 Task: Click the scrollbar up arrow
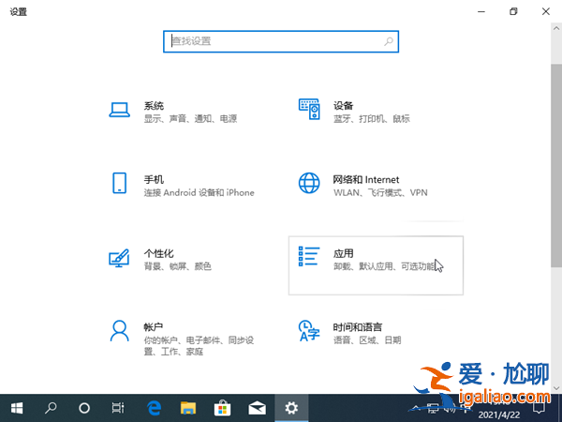click(556, 28)
